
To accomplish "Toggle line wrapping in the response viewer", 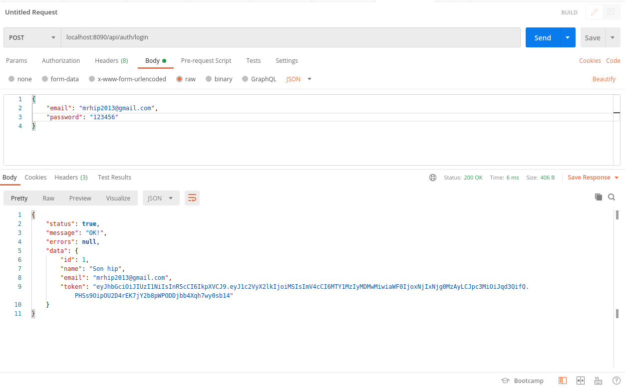I will tap(192, 197).
